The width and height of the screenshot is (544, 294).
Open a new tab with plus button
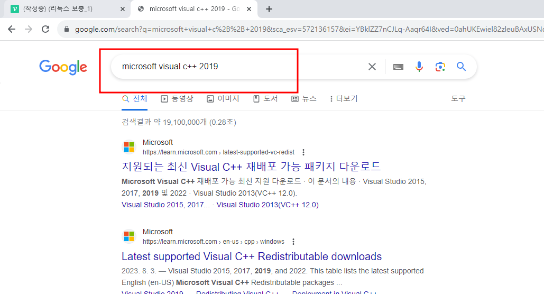pos(269,9)
